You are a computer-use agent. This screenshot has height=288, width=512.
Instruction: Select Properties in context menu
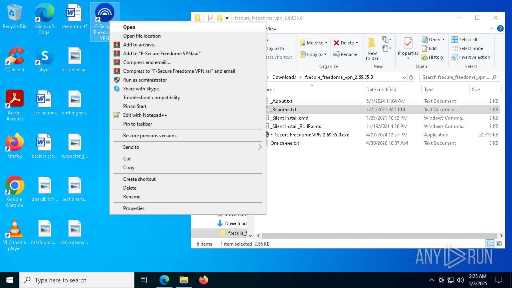(x=188, y=208)
